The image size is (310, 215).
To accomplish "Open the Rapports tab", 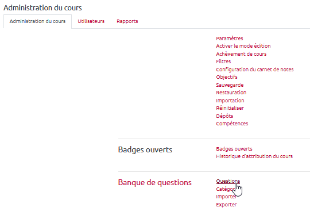I will click(127, 21).
